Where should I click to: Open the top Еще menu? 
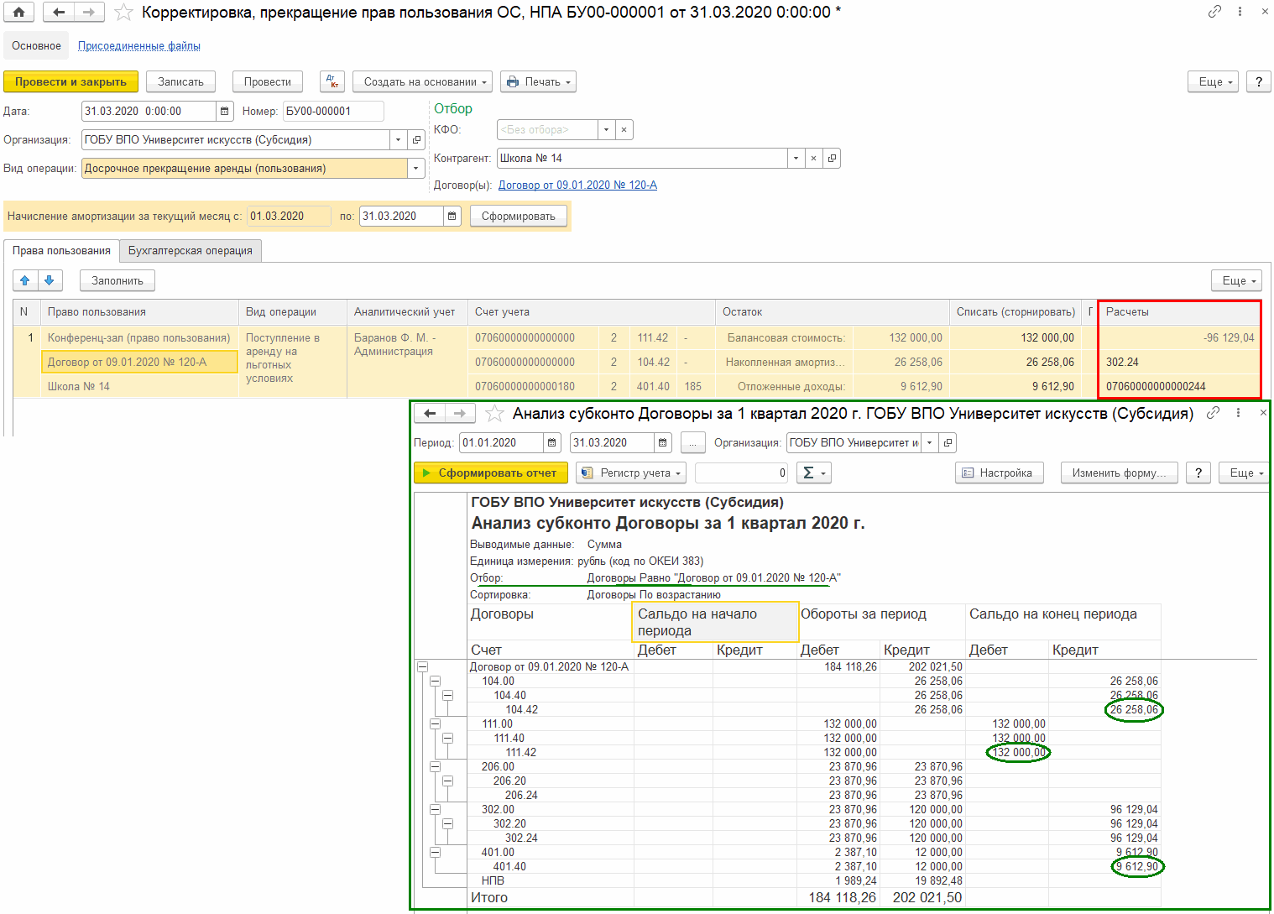click(1213, 81)
